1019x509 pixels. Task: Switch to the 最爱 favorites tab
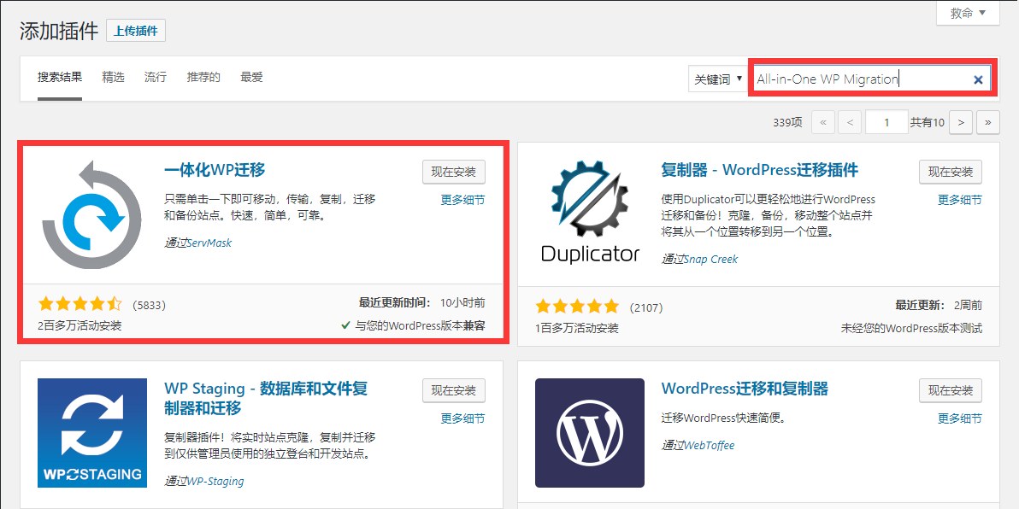pos(251,77)
